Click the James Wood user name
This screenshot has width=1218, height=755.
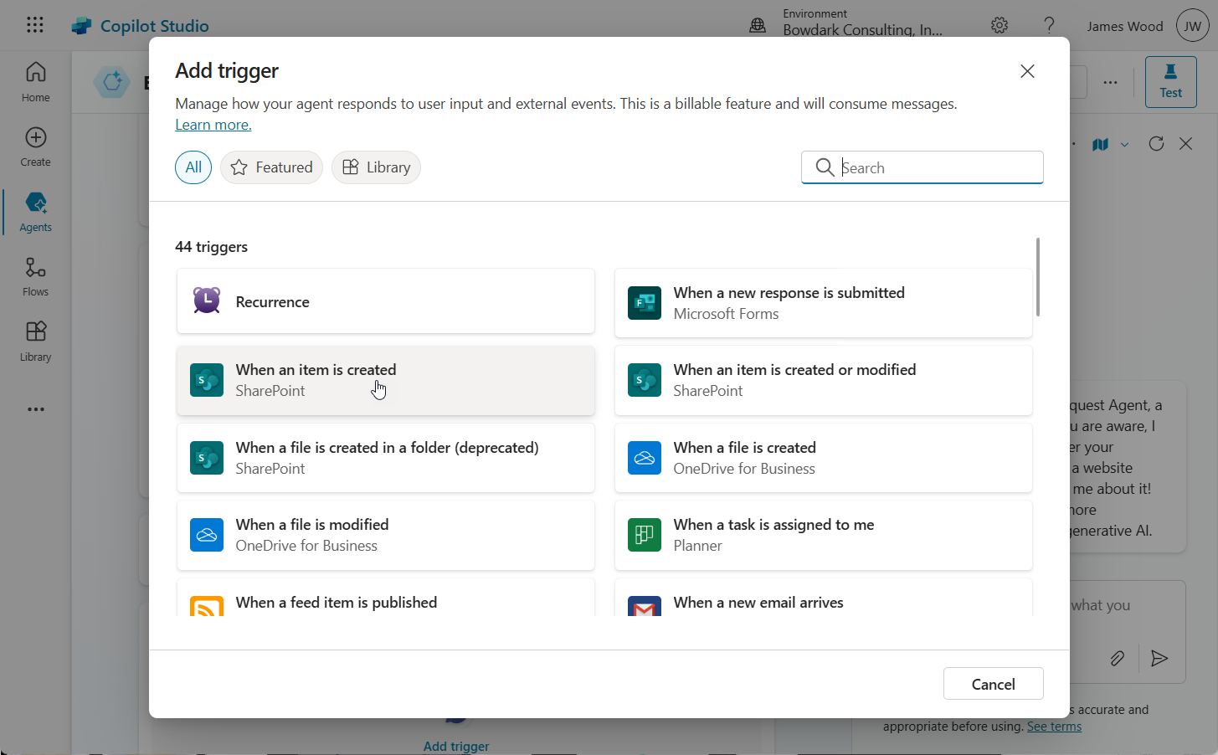coord(1125,26)
